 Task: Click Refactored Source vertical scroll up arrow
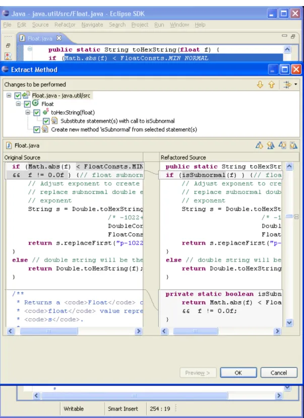289,167
